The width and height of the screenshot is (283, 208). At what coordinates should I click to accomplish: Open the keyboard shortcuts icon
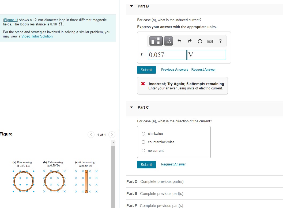210,41
